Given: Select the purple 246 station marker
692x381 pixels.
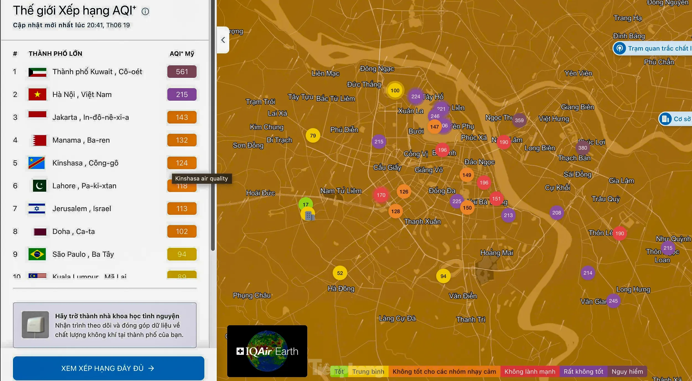Looking at the screenshot, I should [x=435, y=116].
